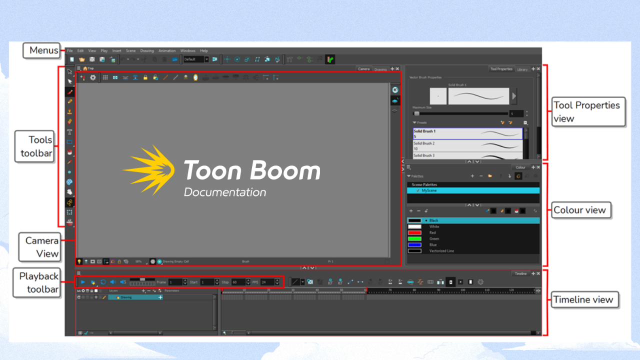Open the Animation menu

(167, 50)
